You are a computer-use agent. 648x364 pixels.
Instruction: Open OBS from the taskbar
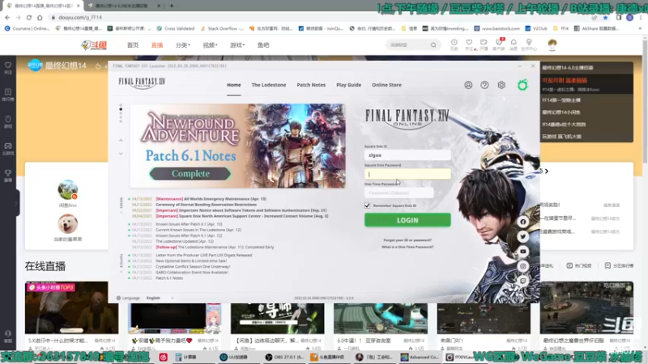pyautogui.click(x=284, y=357)
